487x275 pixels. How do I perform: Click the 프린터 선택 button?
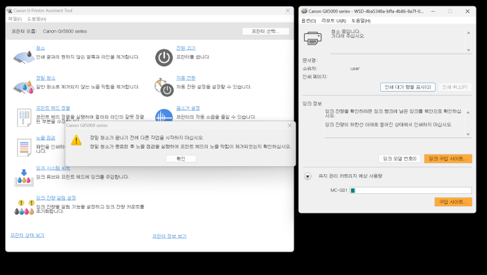pos(265,31)
